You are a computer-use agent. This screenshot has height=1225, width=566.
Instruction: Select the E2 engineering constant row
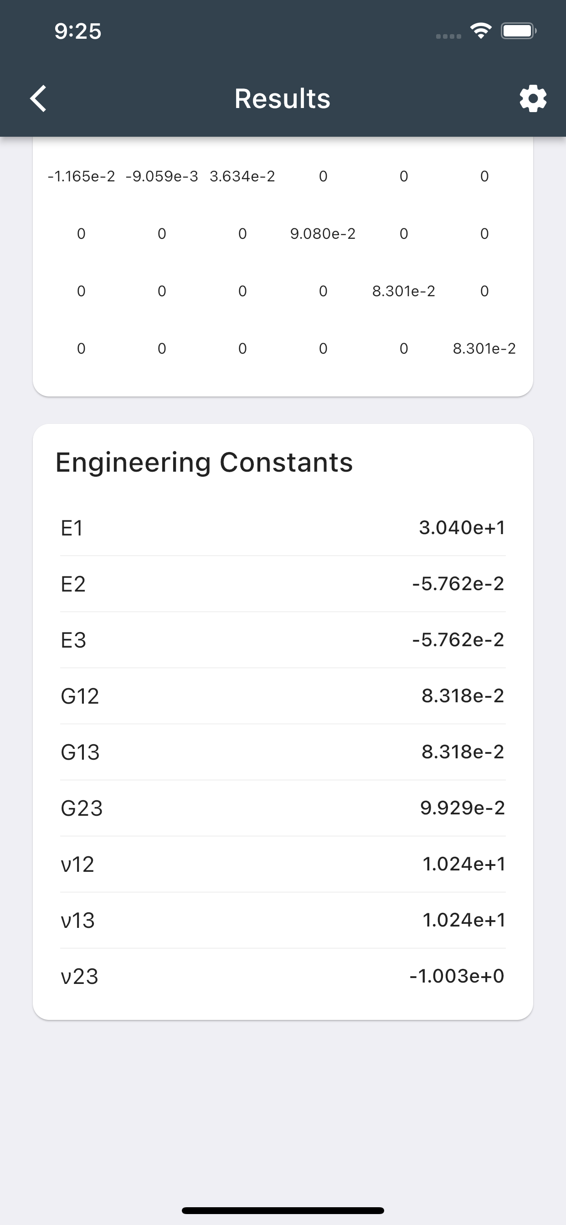(283, 584)
